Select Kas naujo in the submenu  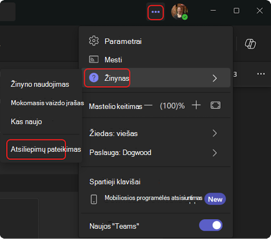27,121
